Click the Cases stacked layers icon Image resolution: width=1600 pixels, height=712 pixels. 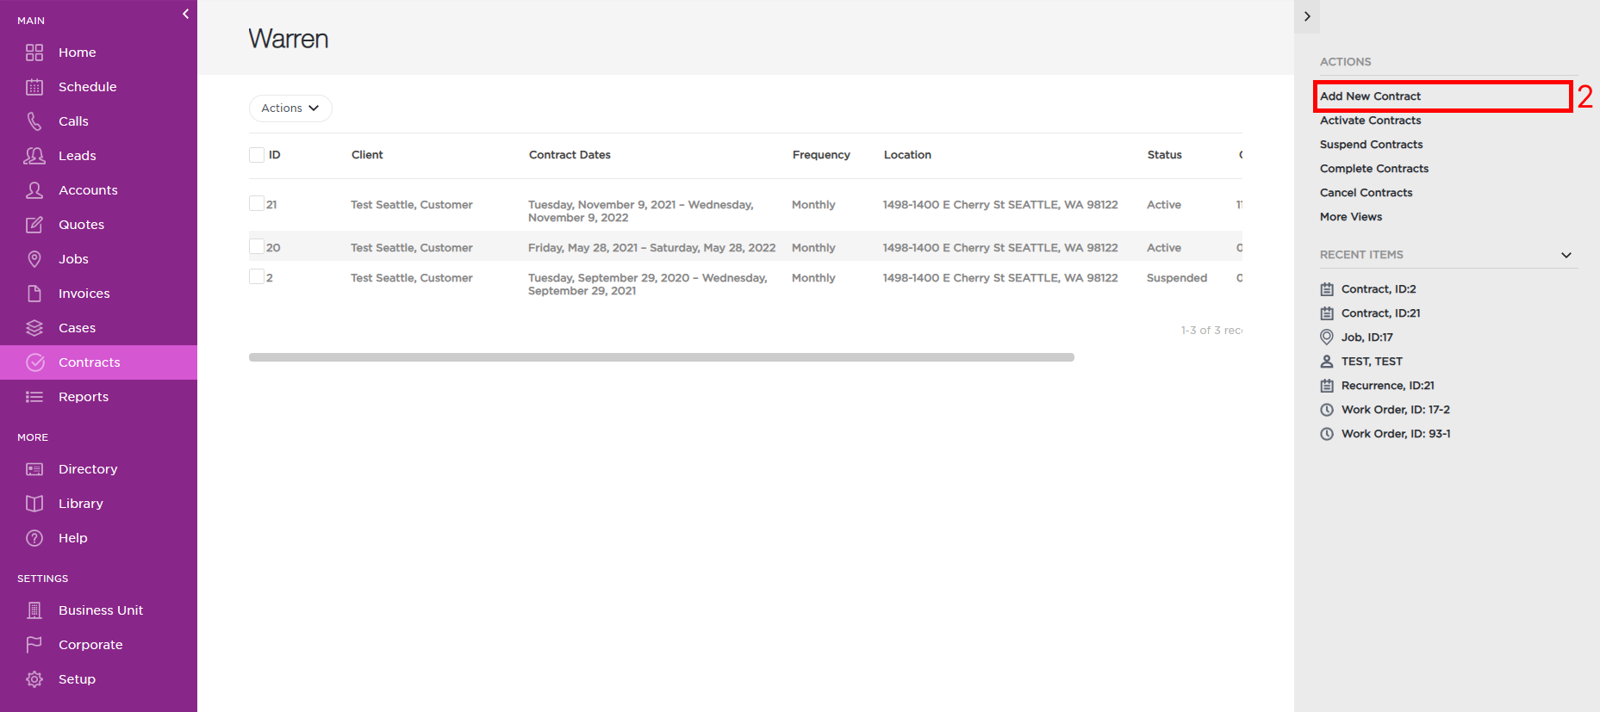(34, 328)
